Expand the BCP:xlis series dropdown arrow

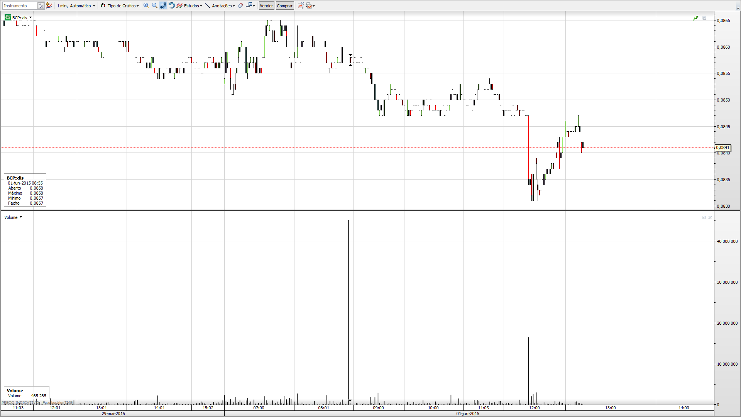[x=30, y=17]
